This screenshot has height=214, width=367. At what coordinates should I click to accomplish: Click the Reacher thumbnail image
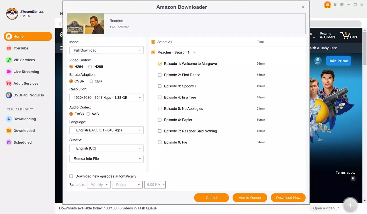click(x=85, y=23)
